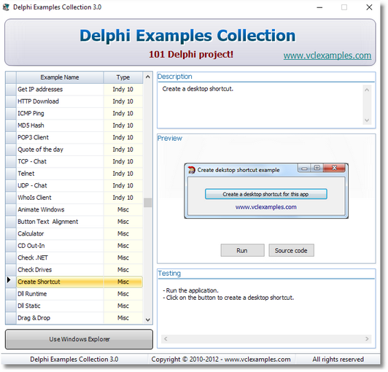Run the selected example
Image resolution: width=388 pixels, height=372 pixels.
[x=242, y=250]
